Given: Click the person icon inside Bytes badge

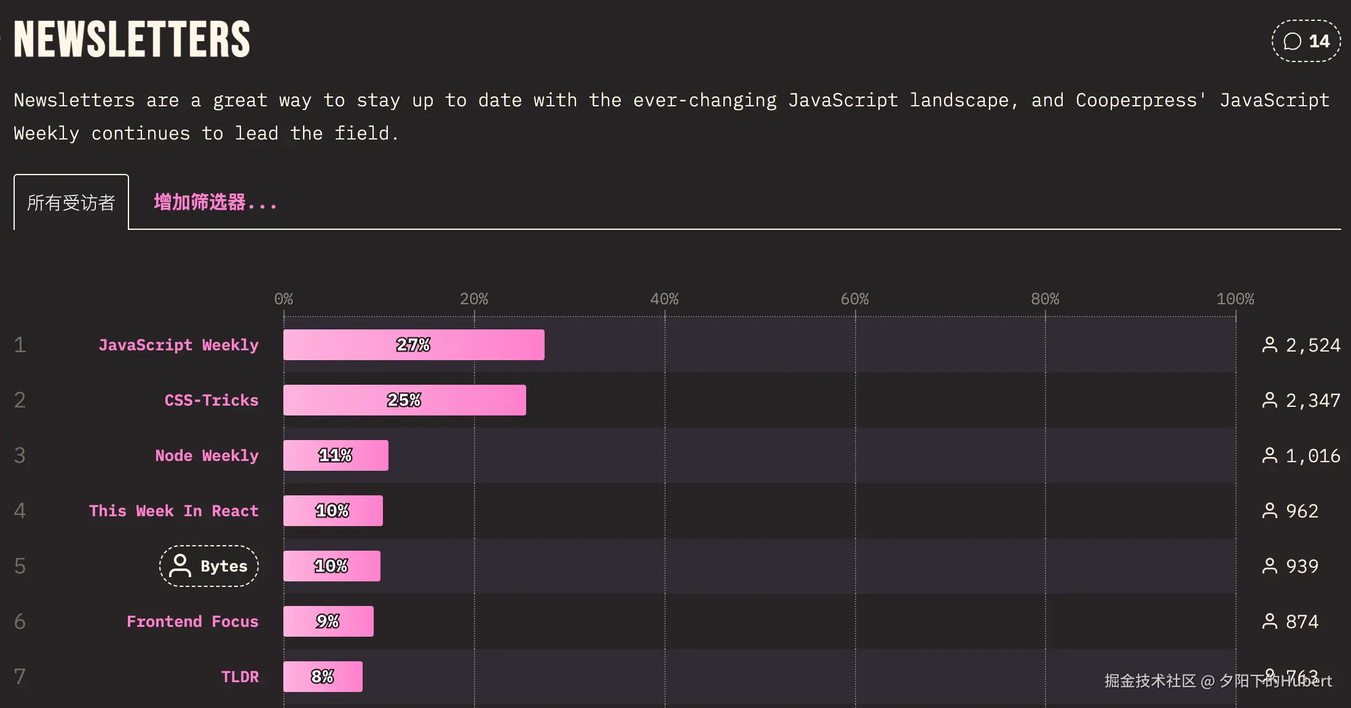Looking at the screenshot, I should 180,566.
